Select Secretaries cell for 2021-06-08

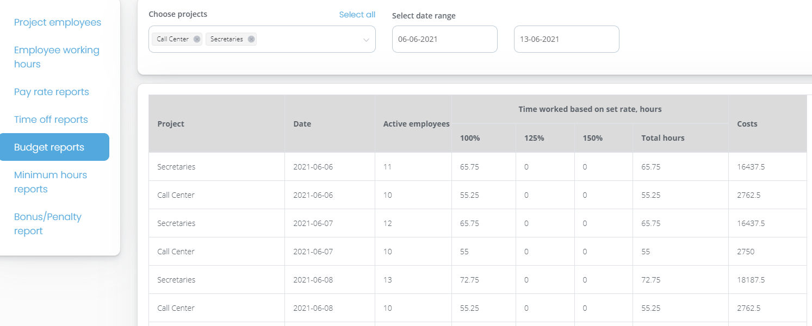click(216, 280)
